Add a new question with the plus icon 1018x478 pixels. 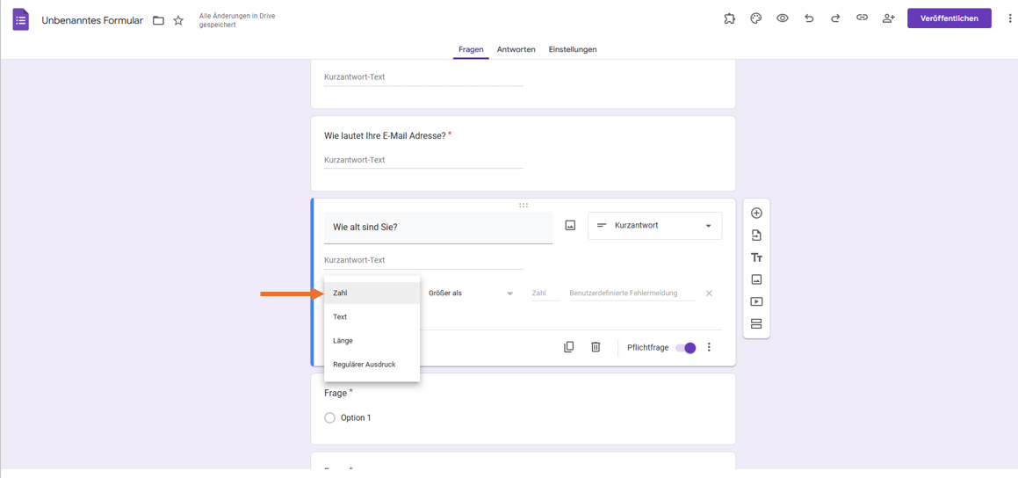click(x=756, y=214)
